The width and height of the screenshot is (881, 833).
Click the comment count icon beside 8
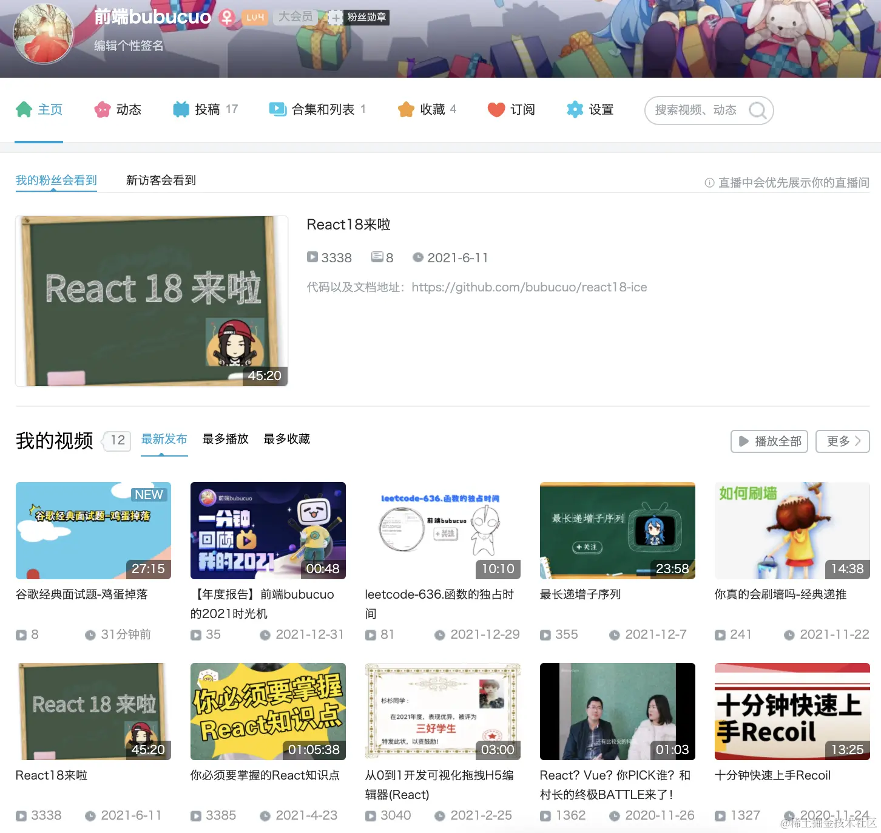click(x=377, y=257)
